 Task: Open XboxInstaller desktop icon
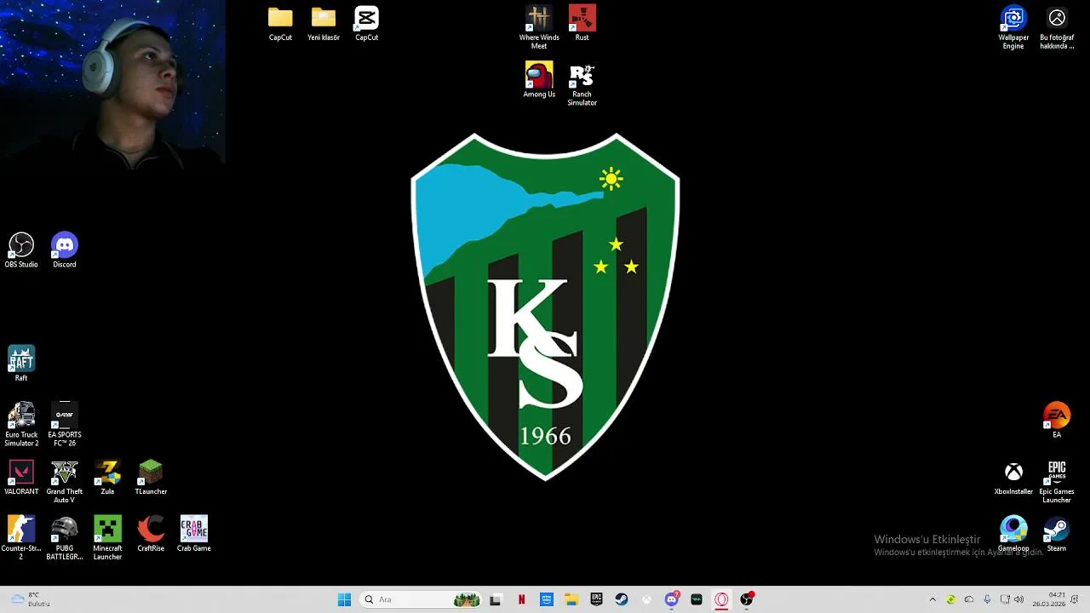(1013, 478)
